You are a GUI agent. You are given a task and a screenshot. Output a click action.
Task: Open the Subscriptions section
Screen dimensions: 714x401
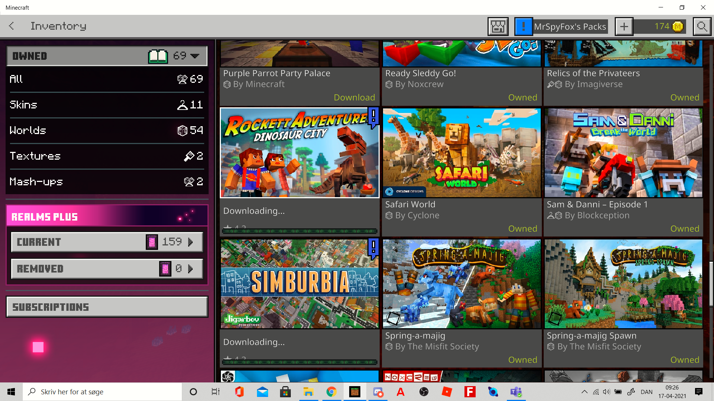pos(107,307)
